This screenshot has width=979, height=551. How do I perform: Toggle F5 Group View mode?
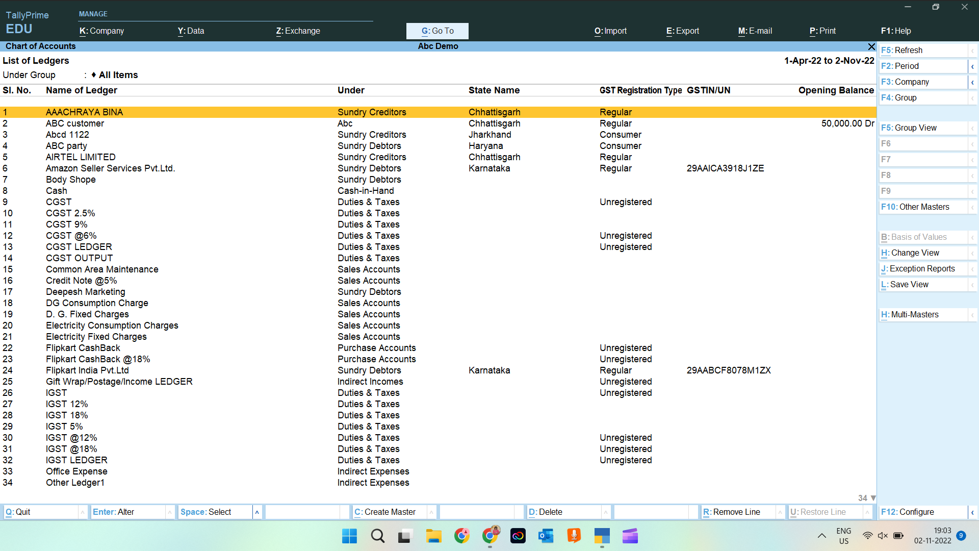click(x=924, y=128)
